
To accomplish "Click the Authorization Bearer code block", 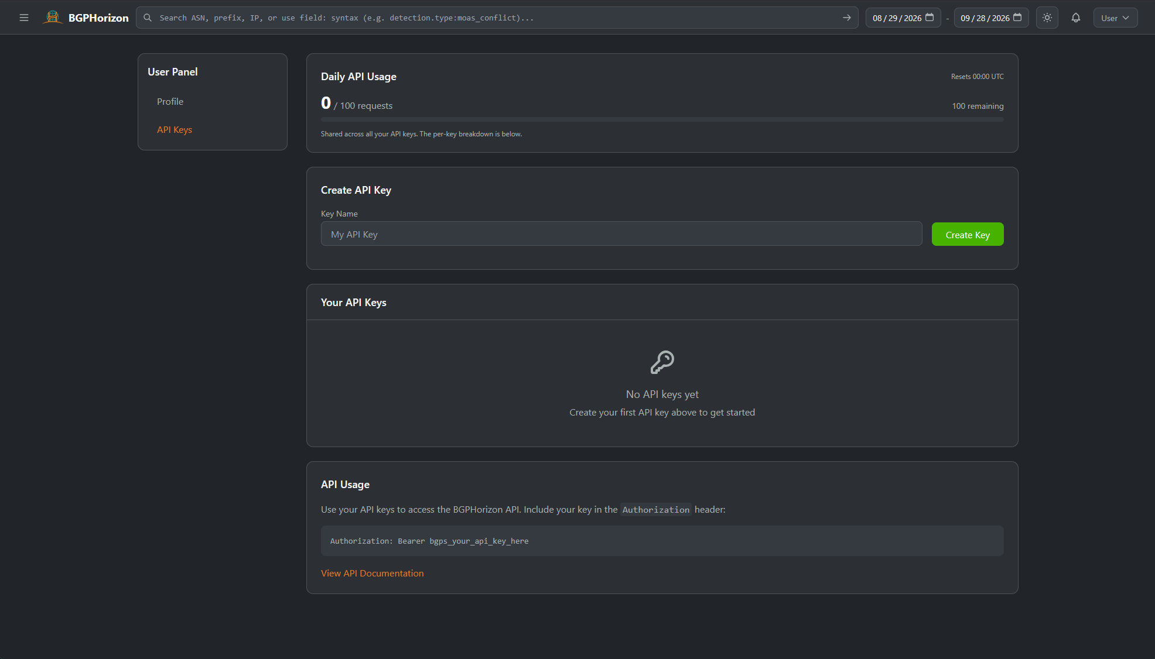I will pos(662,541).
